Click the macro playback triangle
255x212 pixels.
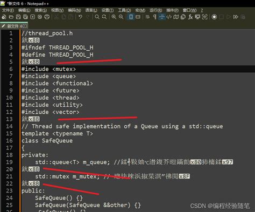pyautogui.click(x=229, y=17)
